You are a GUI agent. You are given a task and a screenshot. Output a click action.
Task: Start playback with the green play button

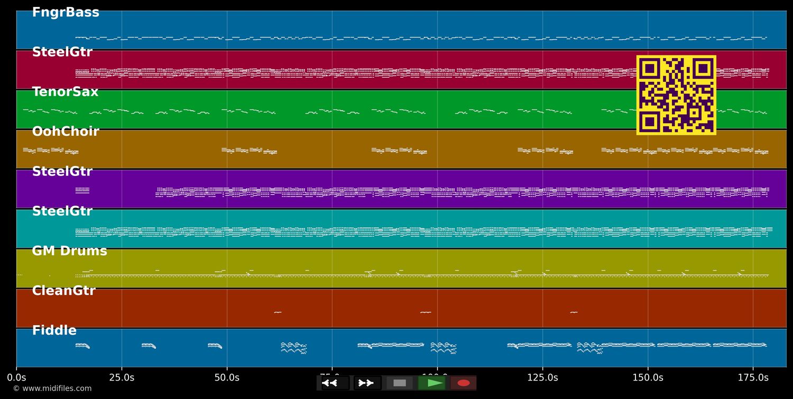(432, 383)
